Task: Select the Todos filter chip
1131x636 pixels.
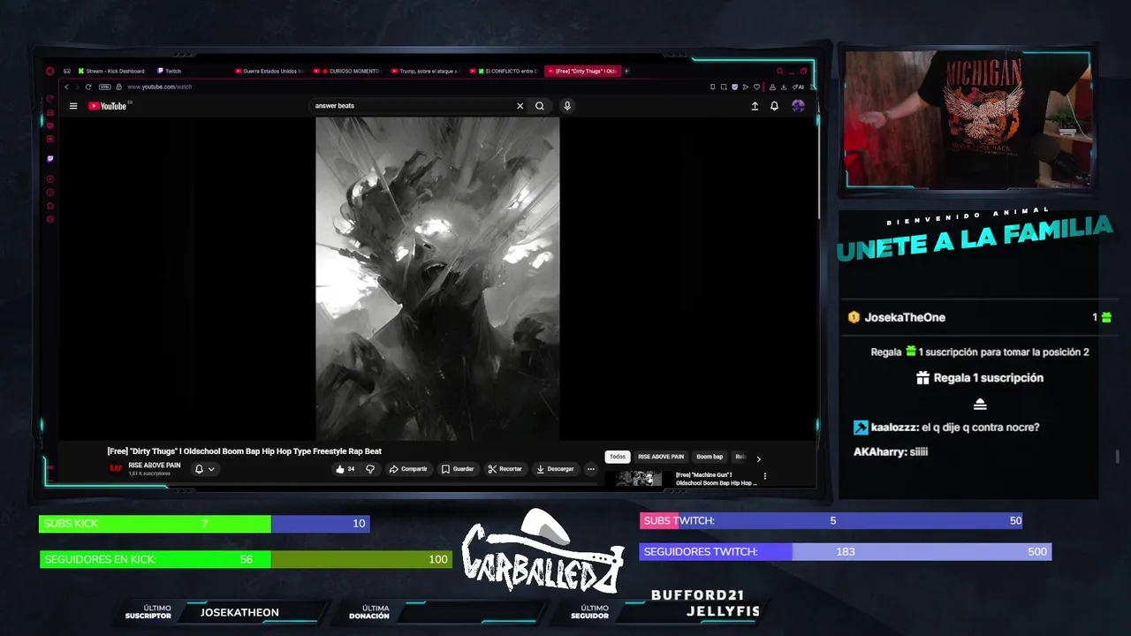Action: [617, 457]
